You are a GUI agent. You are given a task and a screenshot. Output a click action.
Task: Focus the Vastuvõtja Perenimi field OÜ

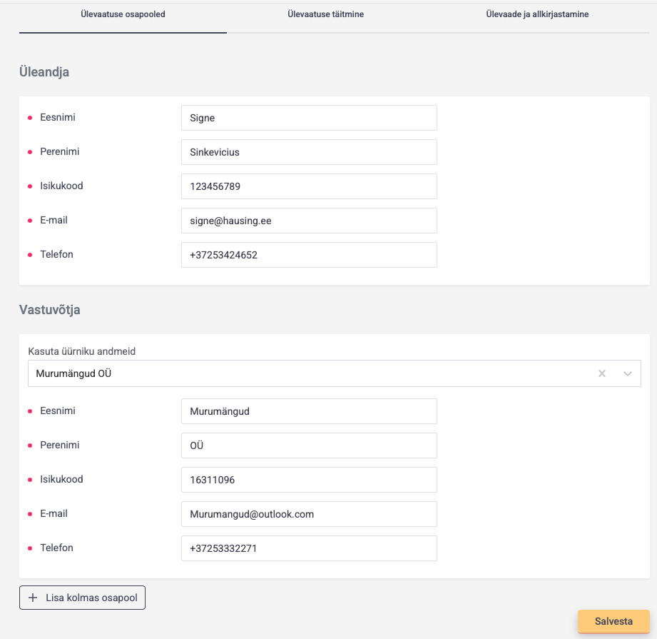[309, 446]
